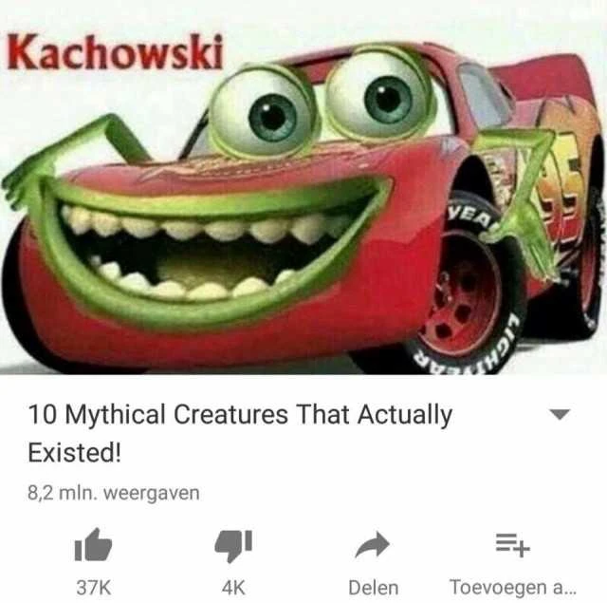Like the video with thumbs up icon
Image resolution: width=607 pixels, height=603 pixels.
pos(93,544)
